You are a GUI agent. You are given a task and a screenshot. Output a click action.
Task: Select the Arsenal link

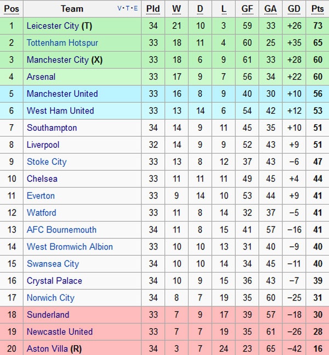click(x=41, y=77)
